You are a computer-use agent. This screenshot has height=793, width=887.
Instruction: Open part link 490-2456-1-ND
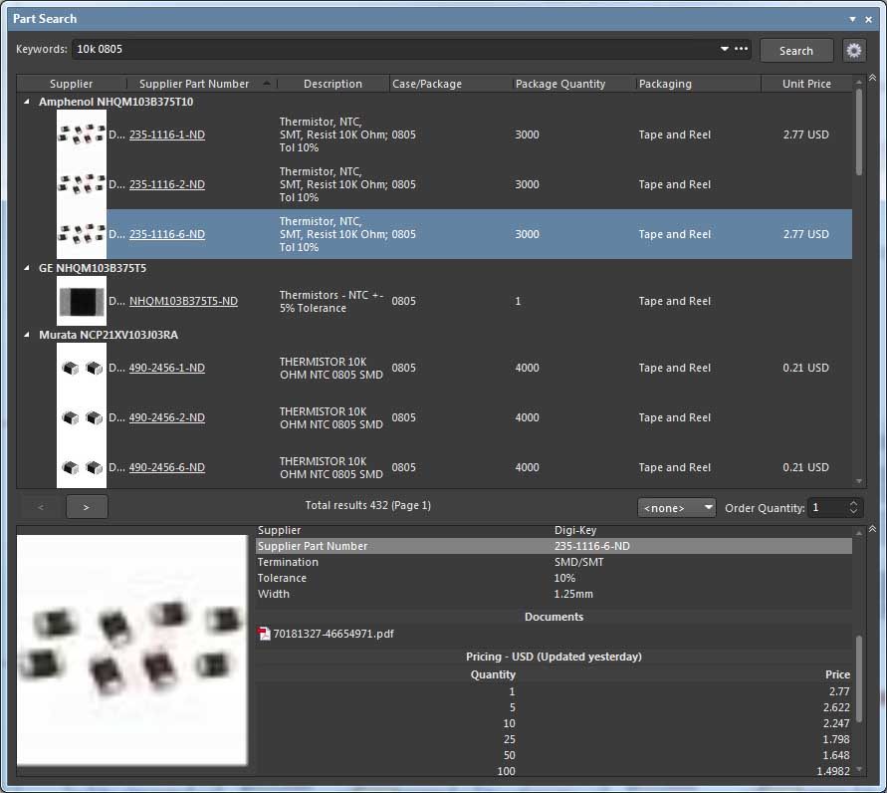(166, 368)
